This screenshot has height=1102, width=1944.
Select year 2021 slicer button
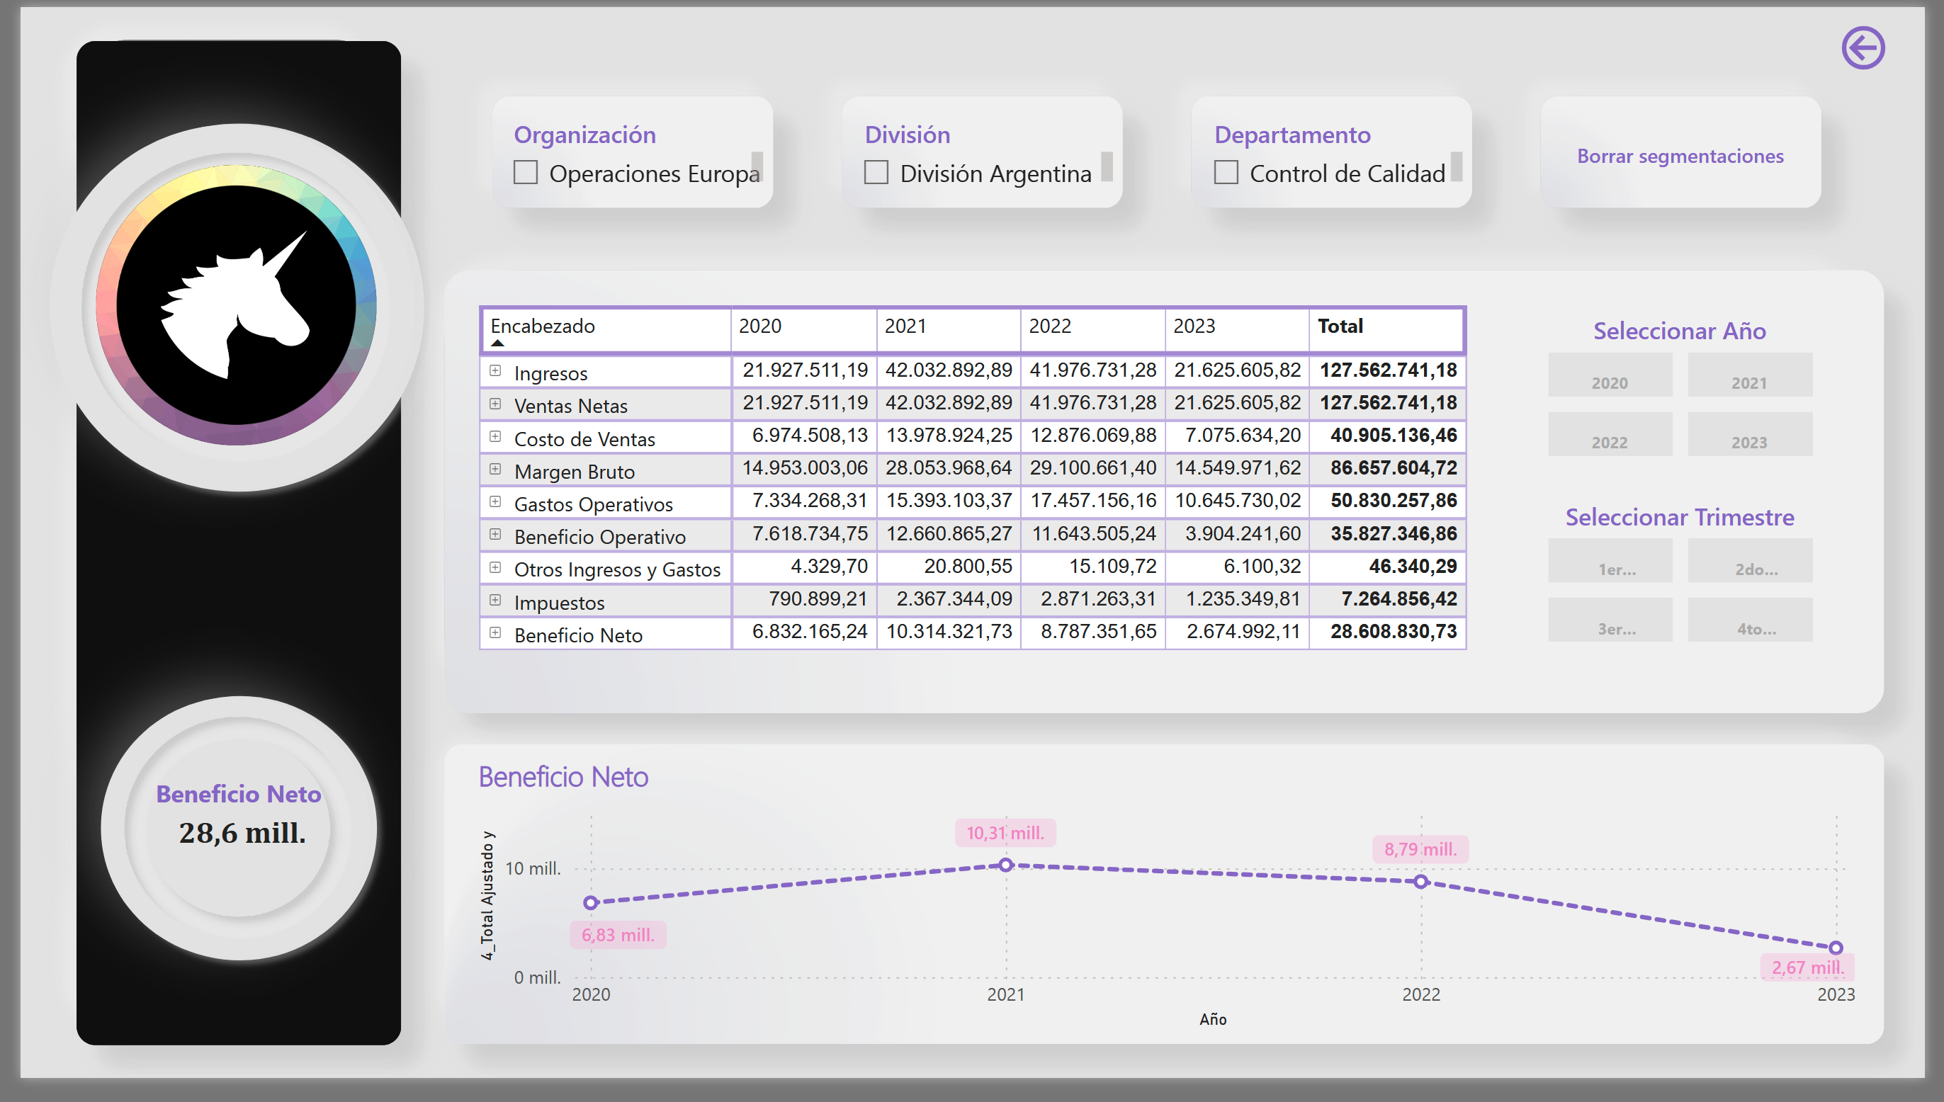[1749, 376]
